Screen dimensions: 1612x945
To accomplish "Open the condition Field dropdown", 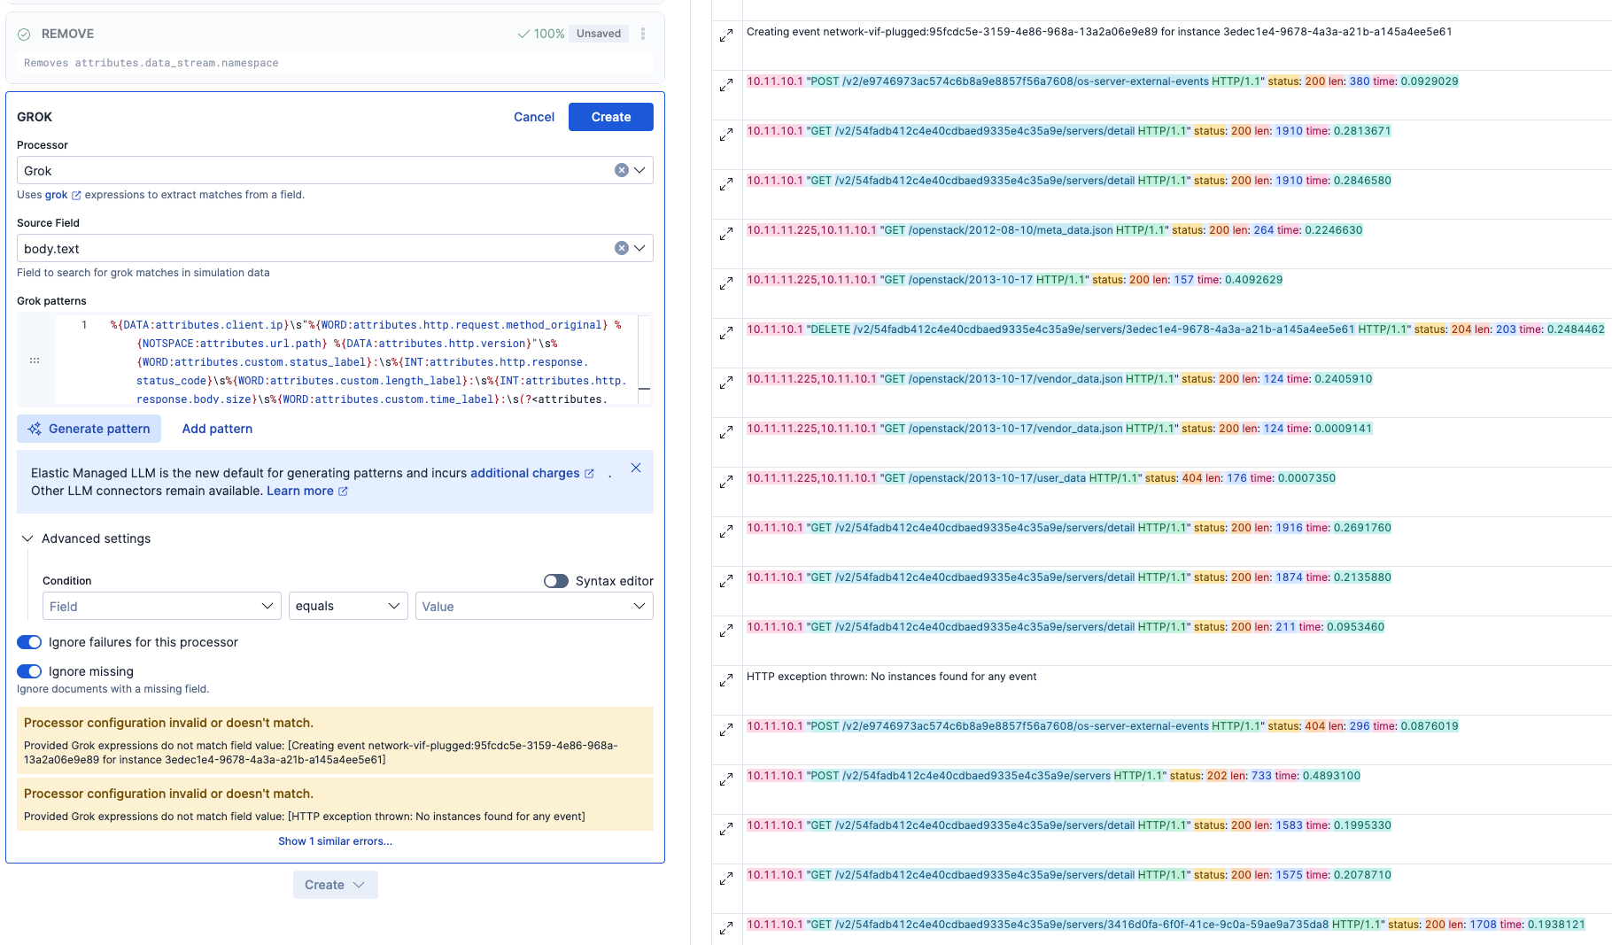I will click(162, 606).
